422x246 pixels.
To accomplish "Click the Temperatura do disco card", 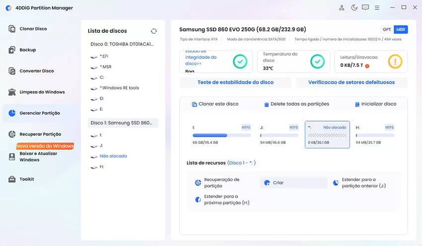I will pos(293,61).
